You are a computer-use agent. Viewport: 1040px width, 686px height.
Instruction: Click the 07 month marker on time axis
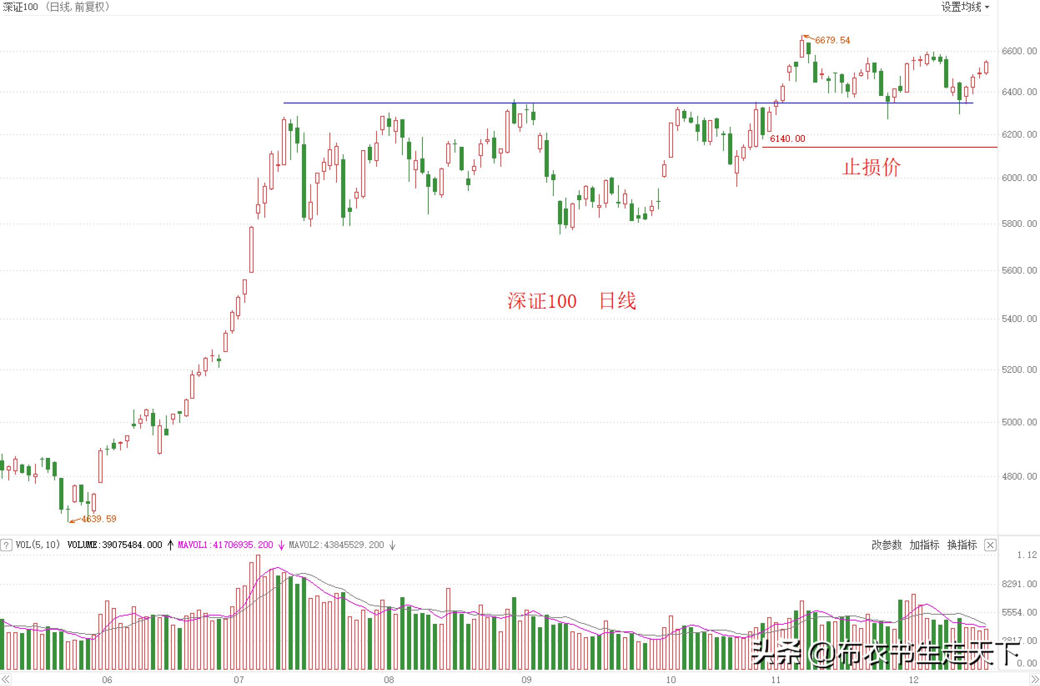[239, 680]
